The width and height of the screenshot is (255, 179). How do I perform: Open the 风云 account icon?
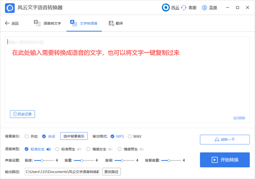[166, 8]
